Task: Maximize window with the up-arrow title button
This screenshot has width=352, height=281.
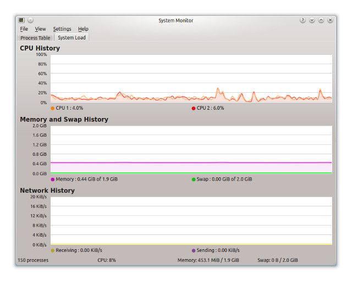Action: point(321,20)
